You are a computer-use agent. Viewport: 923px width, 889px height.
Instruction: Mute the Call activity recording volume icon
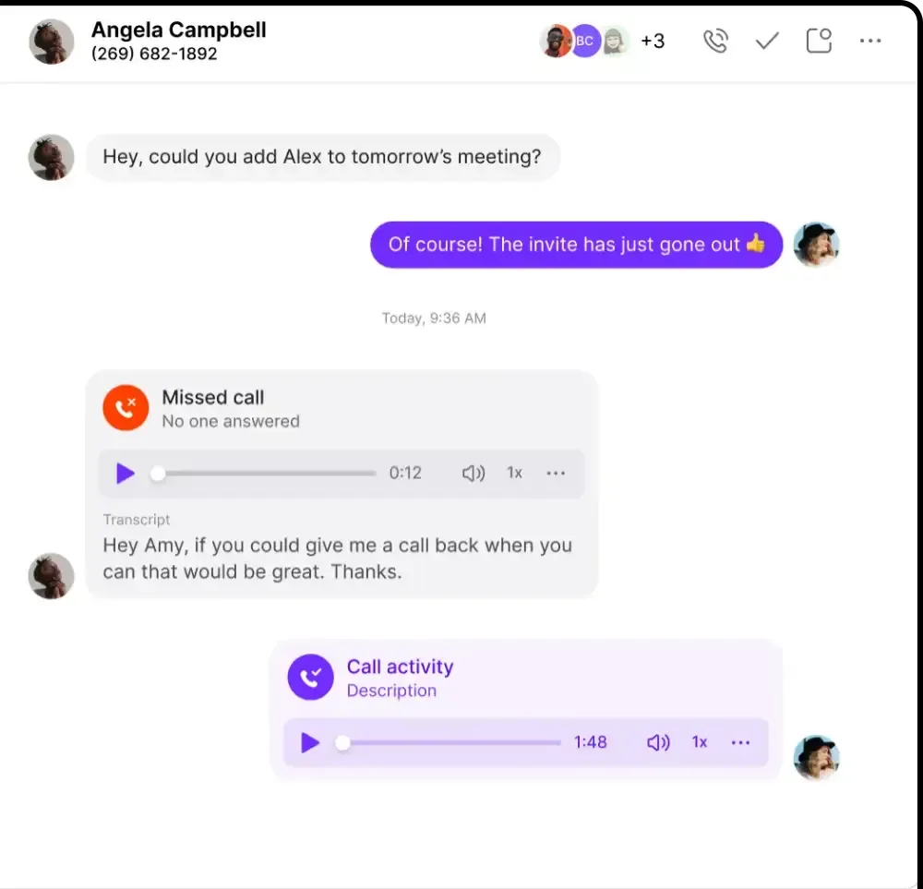tap(658, 742)
